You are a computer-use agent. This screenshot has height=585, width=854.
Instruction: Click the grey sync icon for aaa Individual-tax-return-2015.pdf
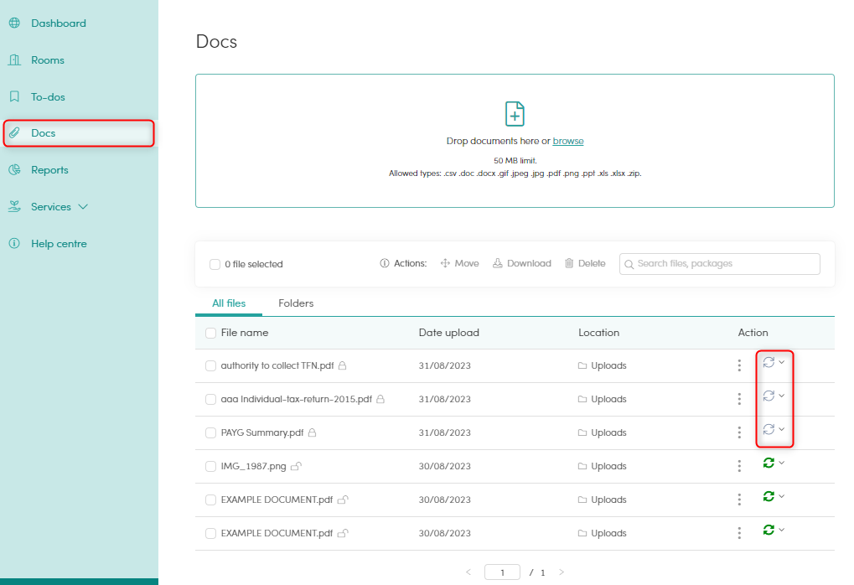pyautogui.click(x=769, y=396)
